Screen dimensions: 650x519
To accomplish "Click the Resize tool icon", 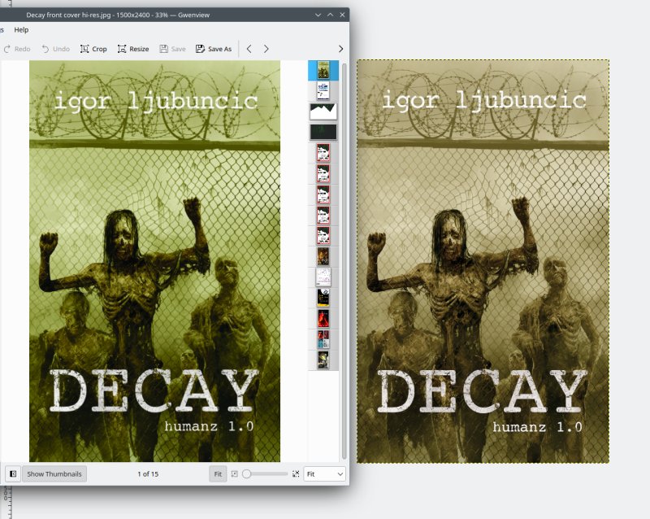I will pos(122,49).
